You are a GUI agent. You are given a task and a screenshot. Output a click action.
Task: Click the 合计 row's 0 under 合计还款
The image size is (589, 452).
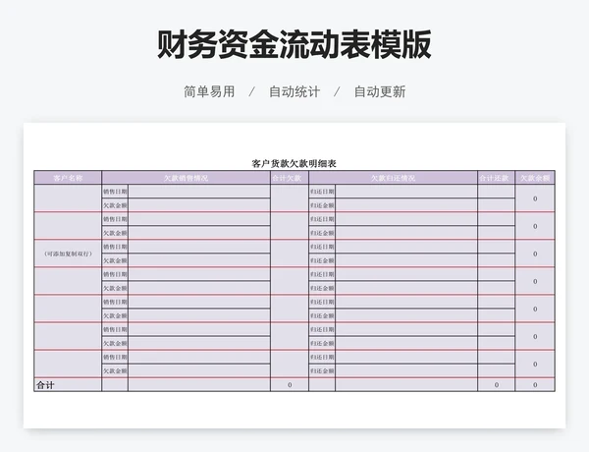coord(496,384)
